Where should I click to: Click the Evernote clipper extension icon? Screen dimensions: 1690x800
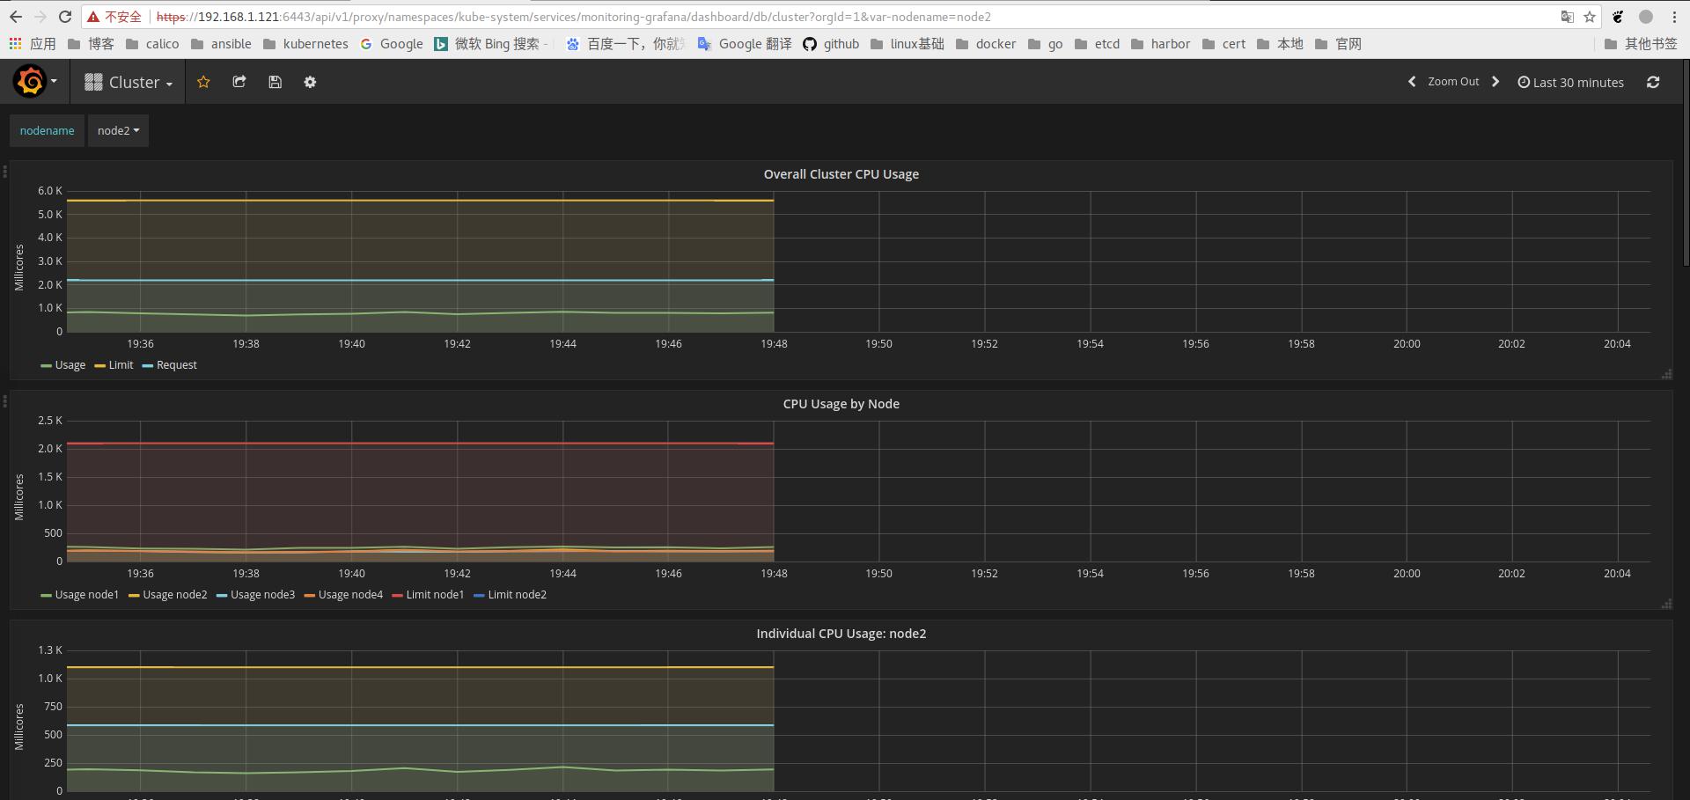[1618, 17]
